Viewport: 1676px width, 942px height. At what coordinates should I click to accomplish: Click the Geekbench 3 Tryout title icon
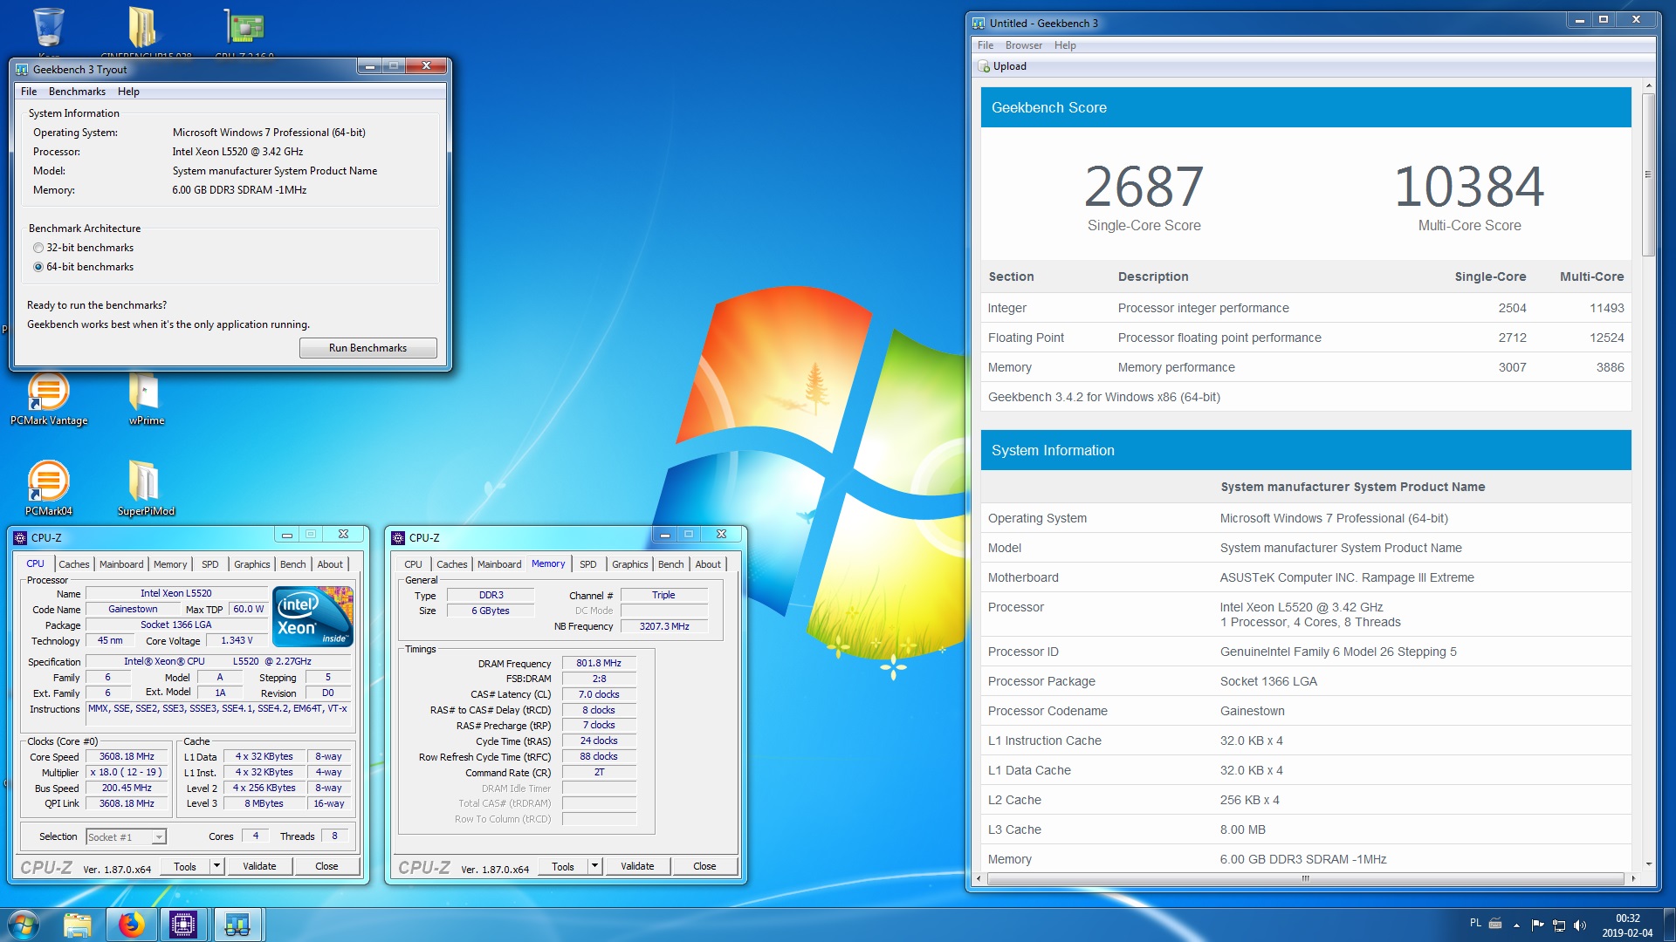(x=22, y=70)
